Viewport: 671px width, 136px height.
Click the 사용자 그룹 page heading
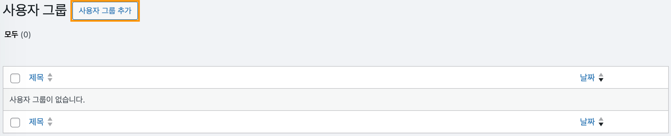pyautogui.click(x=35, y=10)
